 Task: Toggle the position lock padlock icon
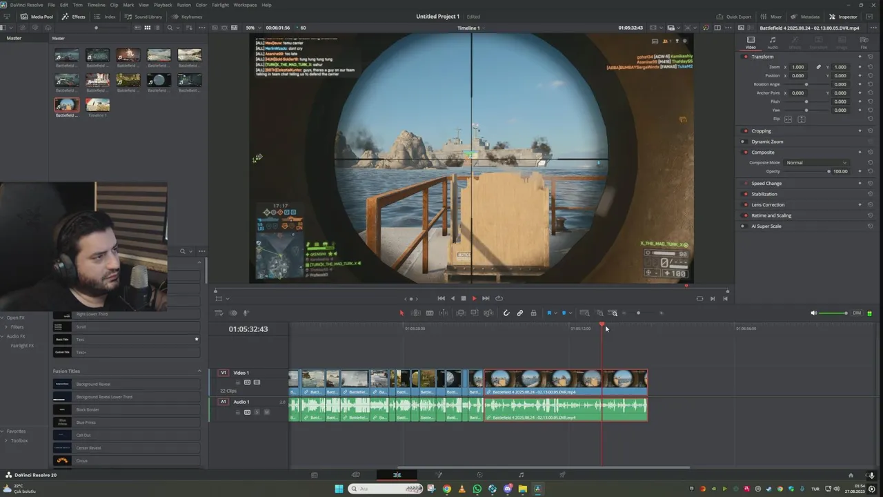[533, 313]
